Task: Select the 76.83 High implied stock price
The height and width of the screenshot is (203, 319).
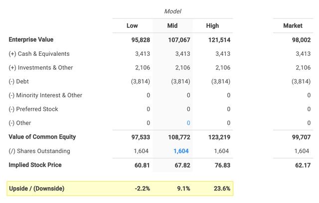Action: tap(221, 165)
